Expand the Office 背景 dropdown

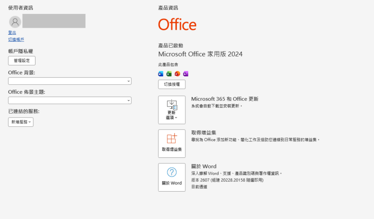(70, 81)
